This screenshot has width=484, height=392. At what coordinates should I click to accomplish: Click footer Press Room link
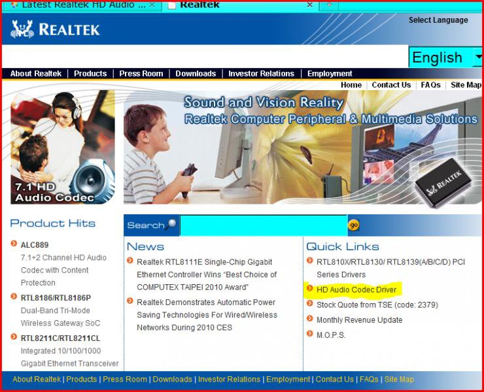tap(125, 380)
